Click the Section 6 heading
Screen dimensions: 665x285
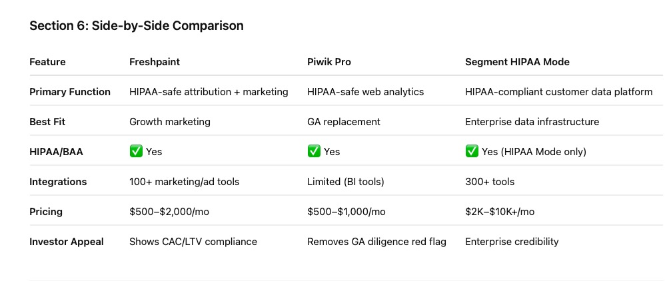[136, 26]
